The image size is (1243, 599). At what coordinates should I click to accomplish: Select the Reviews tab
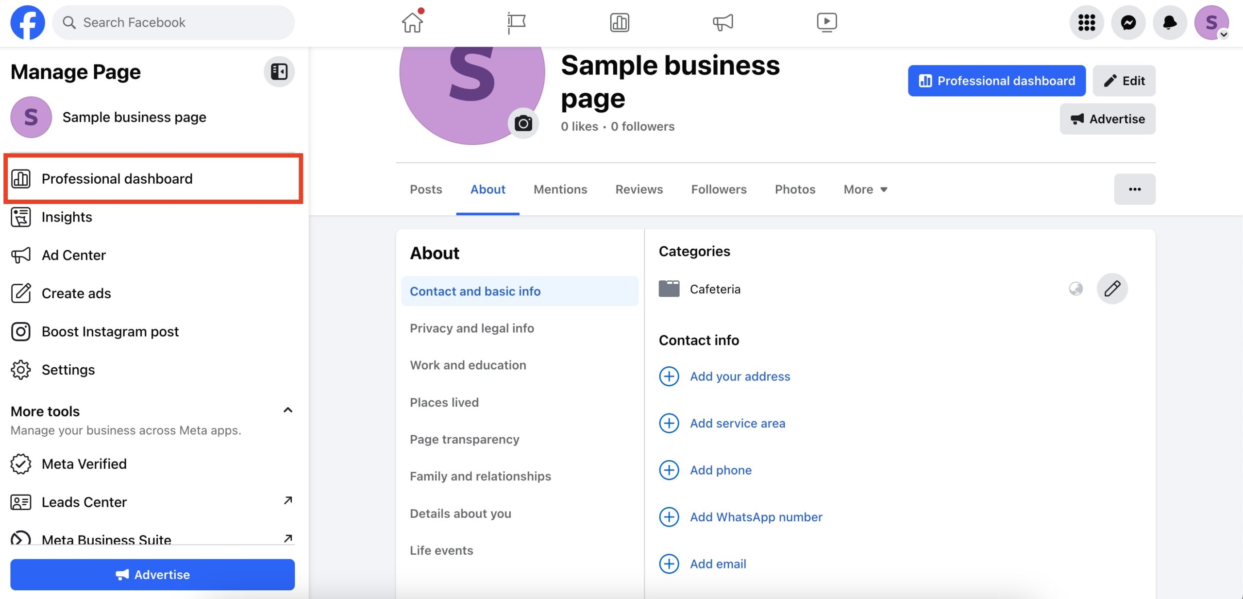(639, 188)
